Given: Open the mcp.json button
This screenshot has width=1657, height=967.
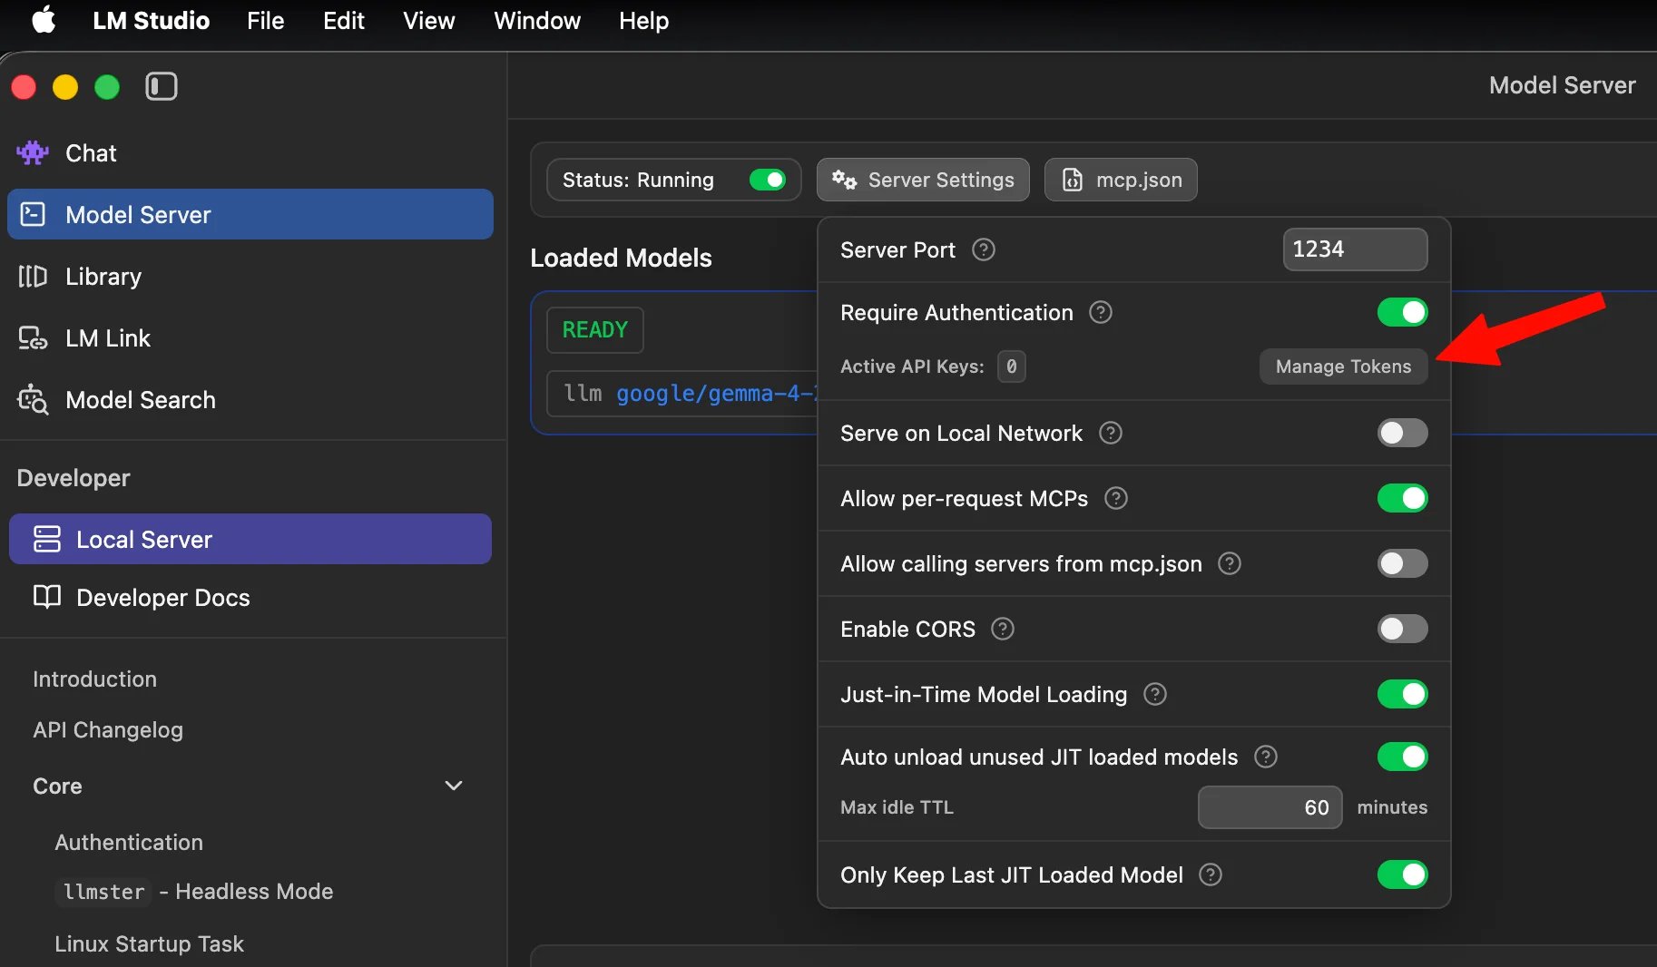Looking at the screenshot, I should coord(1121,180).
